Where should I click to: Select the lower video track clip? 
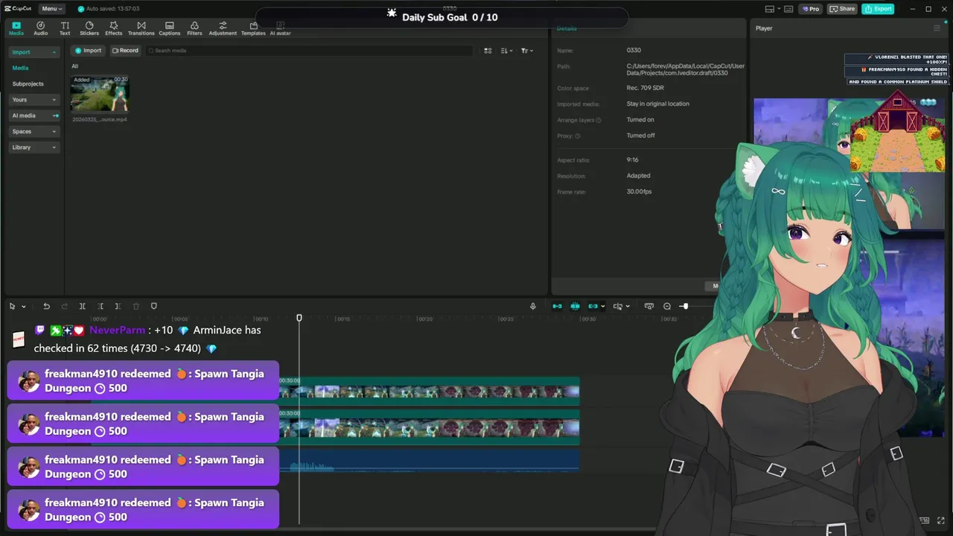[429, 427]
